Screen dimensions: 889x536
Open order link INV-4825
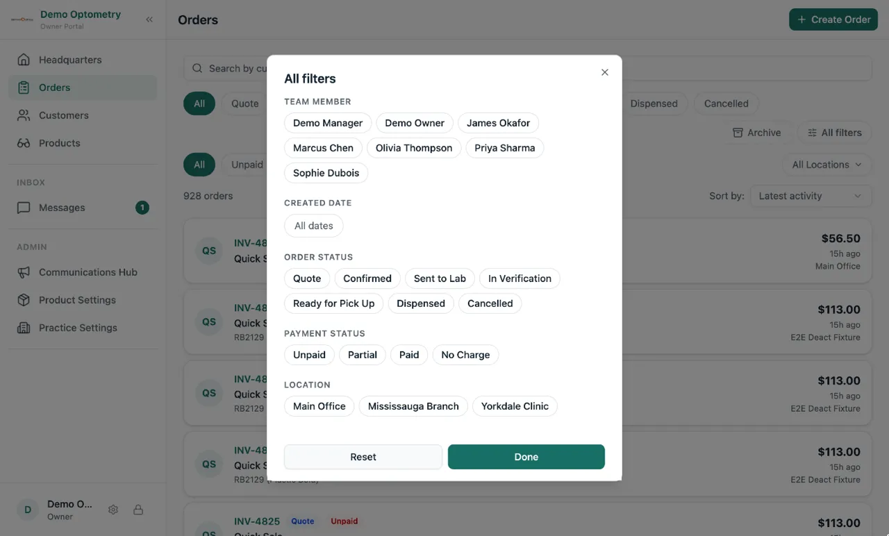[257, 521]
